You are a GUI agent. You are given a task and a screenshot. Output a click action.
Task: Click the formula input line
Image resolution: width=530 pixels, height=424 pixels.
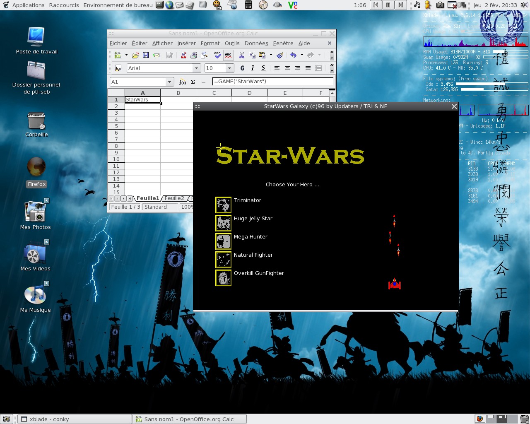pyautogui.click(x=273, y=82)
